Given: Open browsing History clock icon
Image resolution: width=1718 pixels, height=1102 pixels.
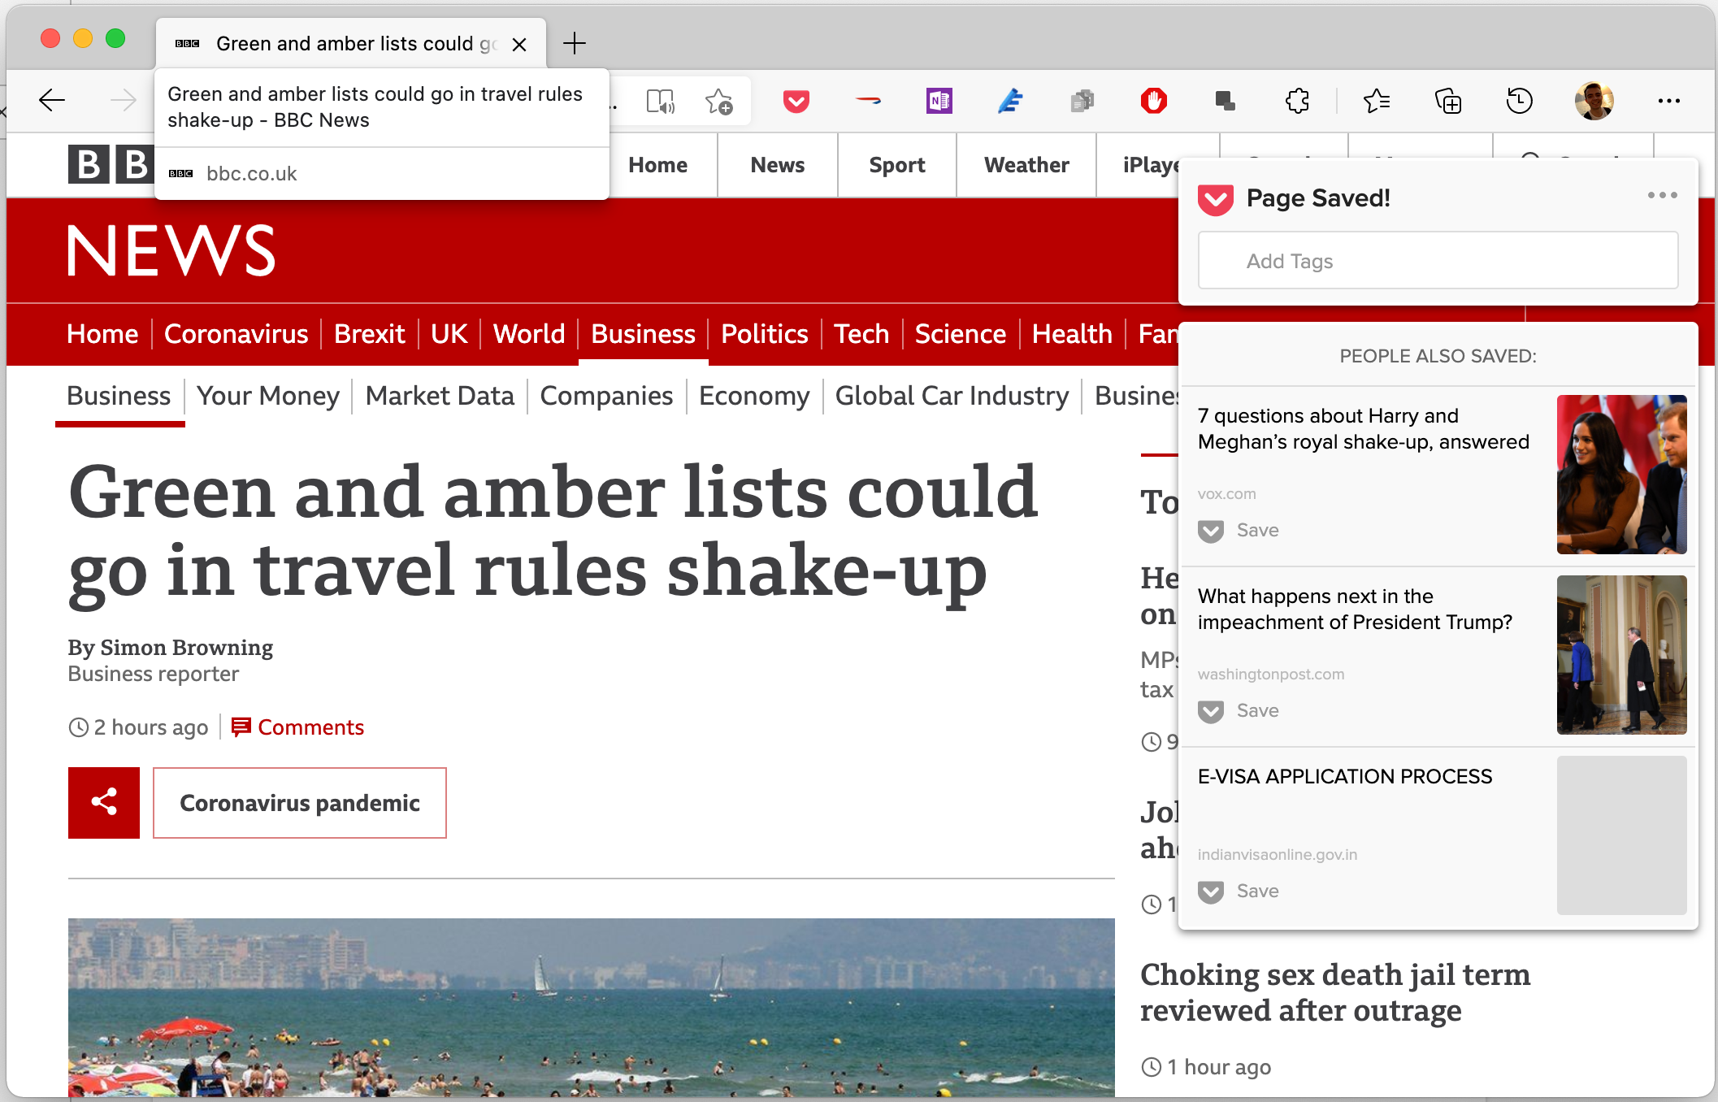Looking at the screenshot, I should click(1519, 102).
